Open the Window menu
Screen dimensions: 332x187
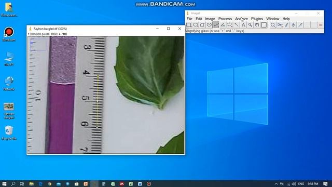[273, 19]
